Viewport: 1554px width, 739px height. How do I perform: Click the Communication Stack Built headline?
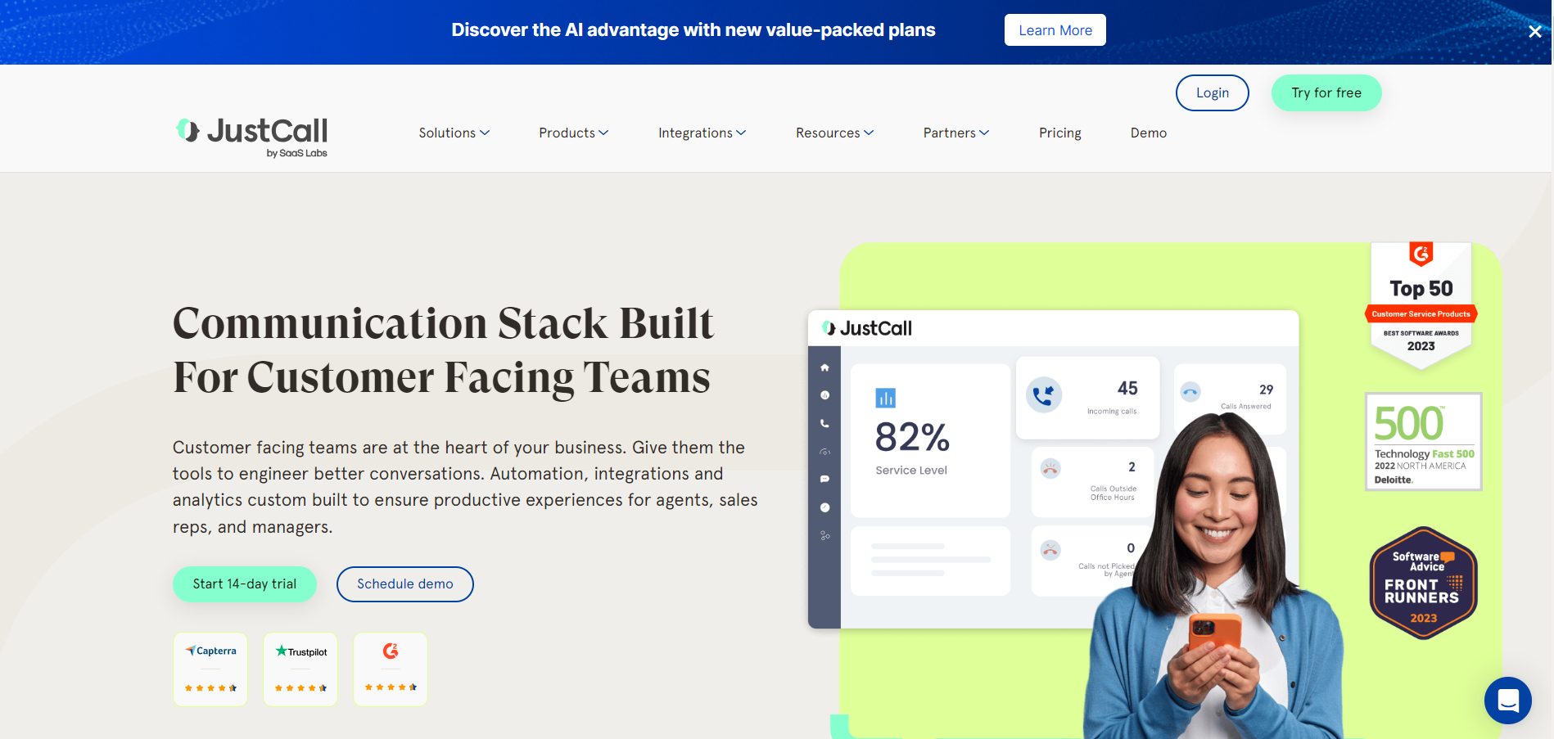(443, 349)
